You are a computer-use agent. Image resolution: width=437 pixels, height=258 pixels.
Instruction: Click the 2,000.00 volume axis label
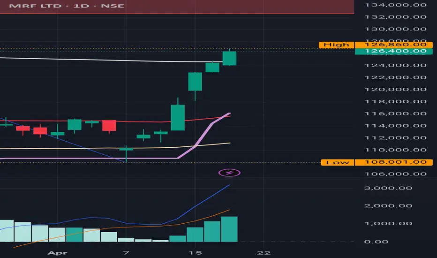tap(388, 206)
